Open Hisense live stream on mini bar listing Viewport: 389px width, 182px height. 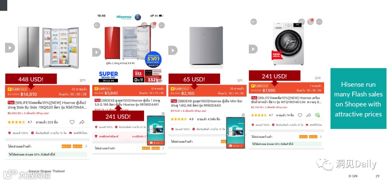(x=236, y=146)
